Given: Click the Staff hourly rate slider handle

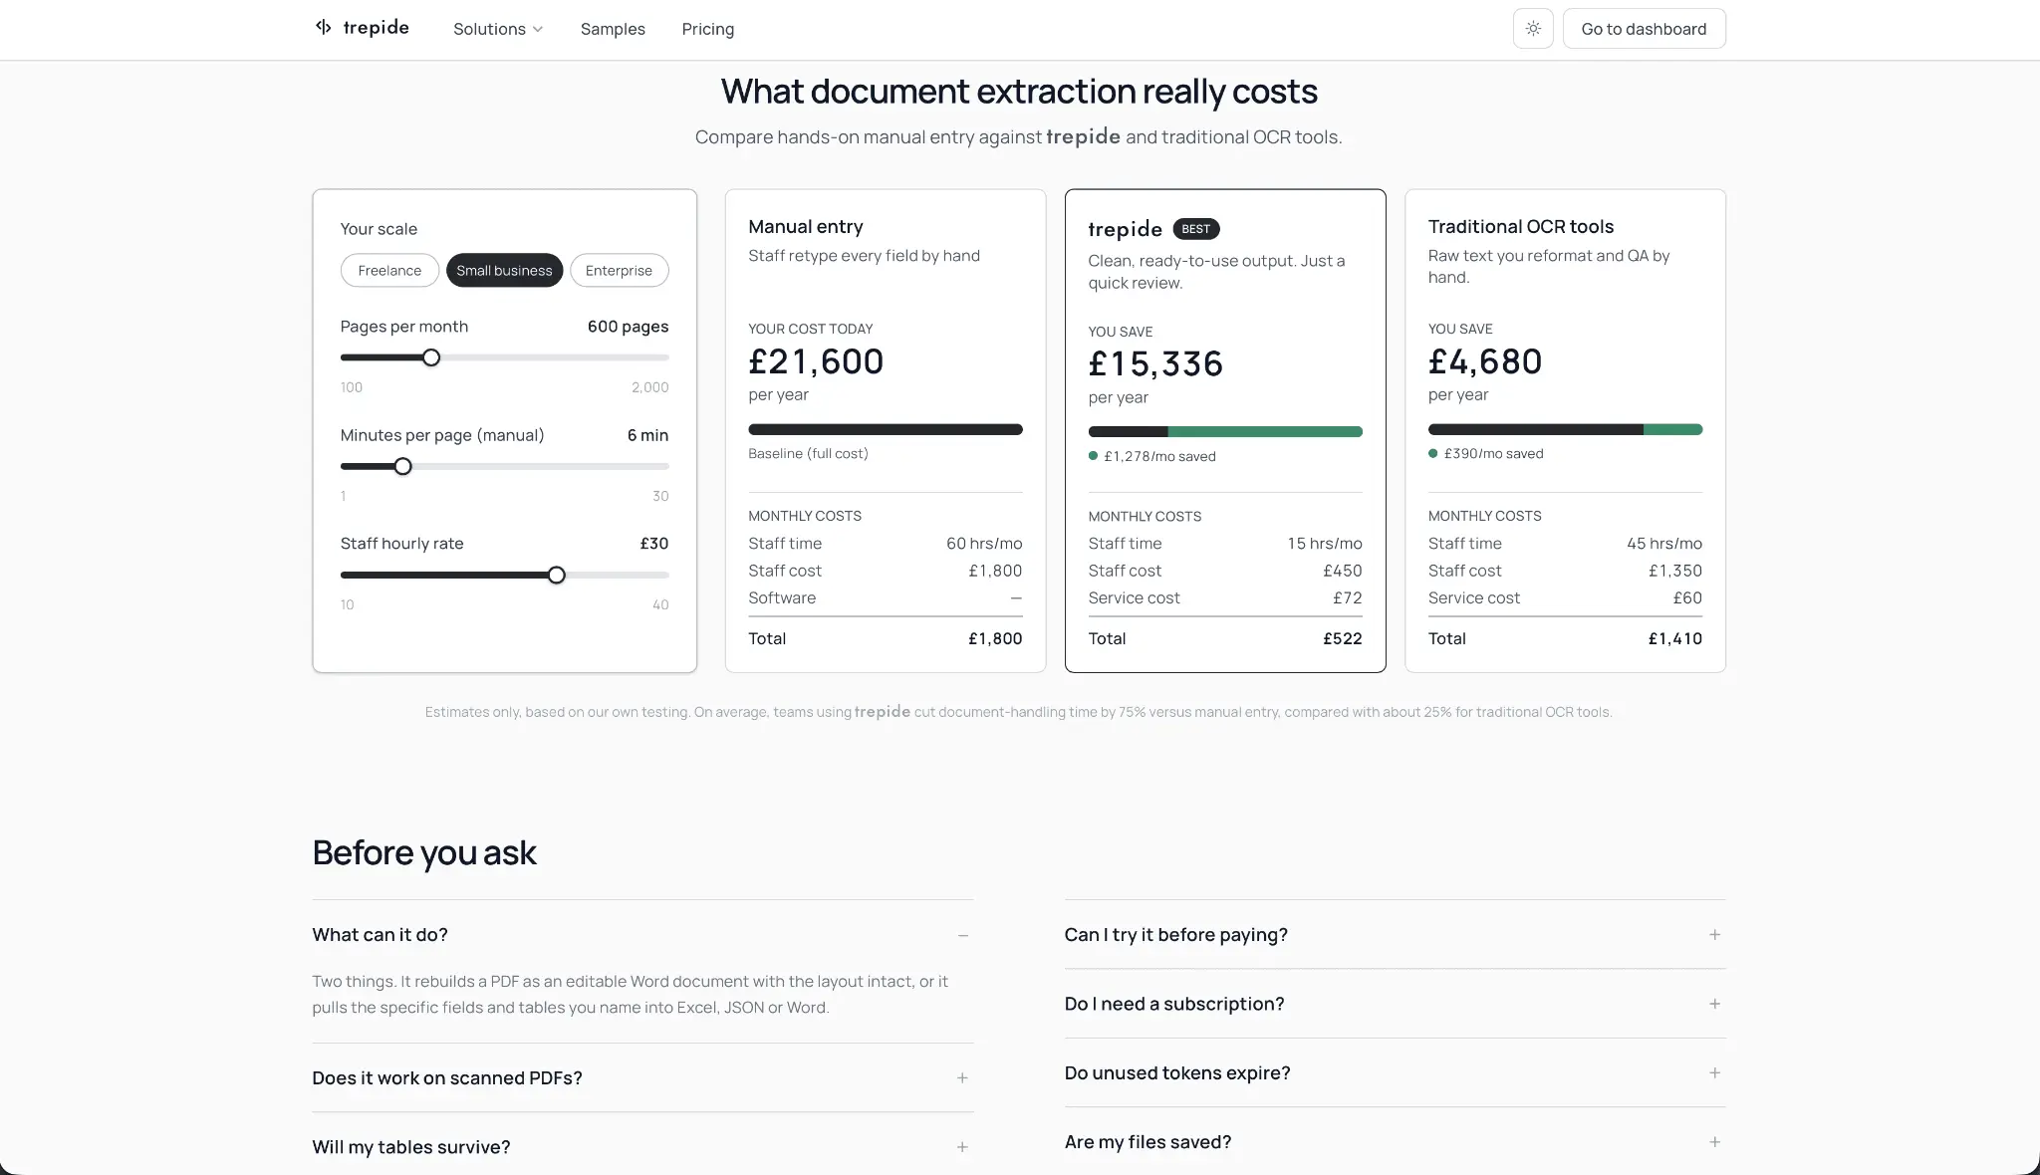Looking at the screenshot, I should click(557, 575).
